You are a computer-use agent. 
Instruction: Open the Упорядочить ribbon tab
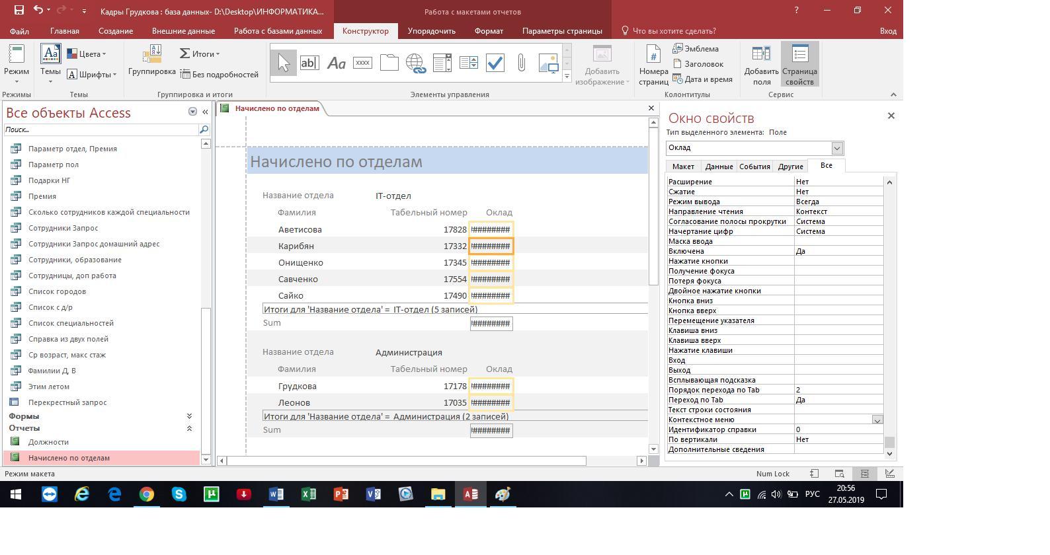431,31
